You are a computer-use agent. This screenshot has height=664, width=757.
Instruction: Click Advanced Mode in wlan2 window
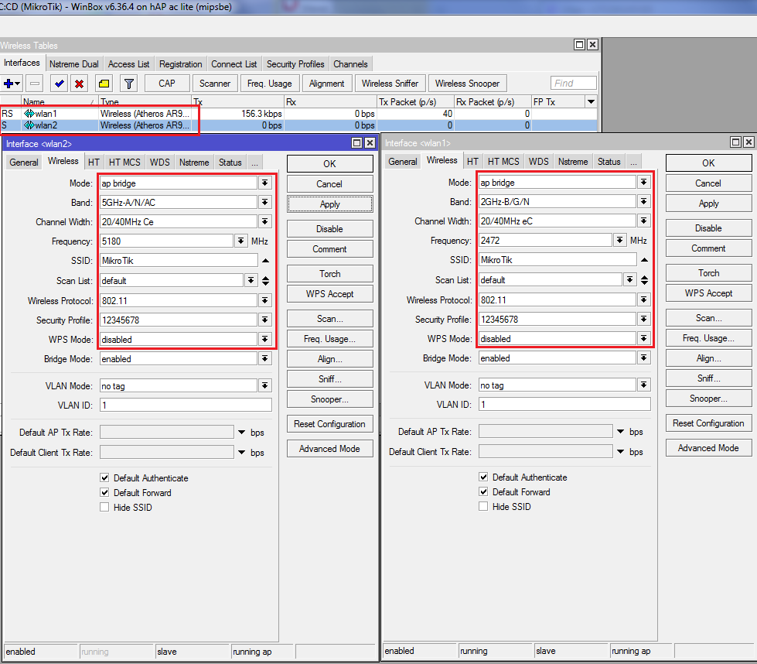click(329, 448)
